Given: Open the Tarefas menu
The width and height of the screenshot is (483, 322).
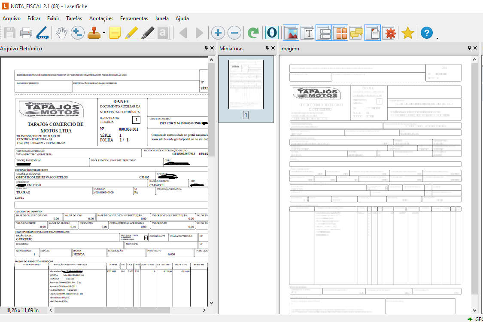Looking at the screenshot, I should (74, 18).
